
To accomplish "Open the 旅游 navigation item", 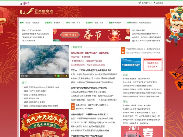I will [x=96, y=23].
